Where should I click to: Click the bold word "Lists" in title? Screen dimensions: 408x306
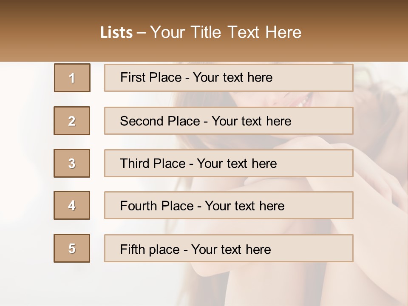[x=116, y=33]
